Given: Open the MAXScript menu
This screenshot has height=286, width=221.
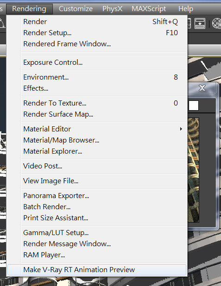Looking at the screenshot, I should click(x=149, y=9).
